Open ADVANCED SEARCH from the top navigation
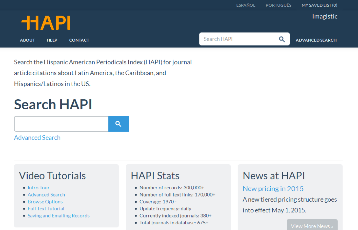 (316, 40)
